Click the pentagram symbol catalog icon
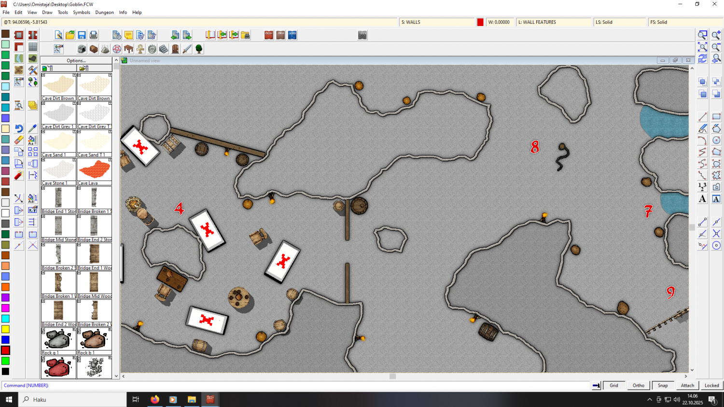The height and width of the screenshot is (407, 724). (117, 49)
